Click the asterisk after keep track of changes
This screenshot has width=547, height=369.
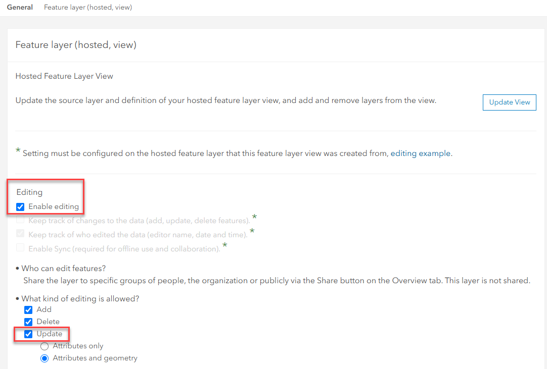(254, 217)
